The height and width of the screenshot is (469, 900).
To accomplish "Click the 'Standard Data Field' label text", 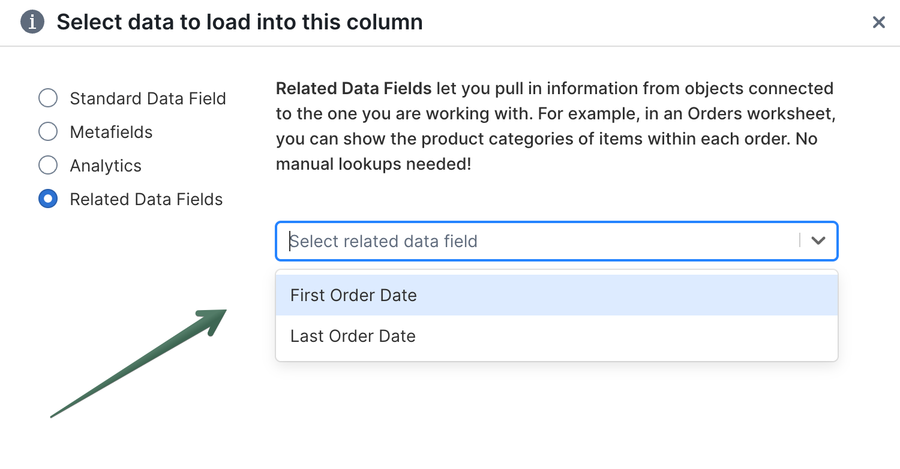I will click(148, 98).
